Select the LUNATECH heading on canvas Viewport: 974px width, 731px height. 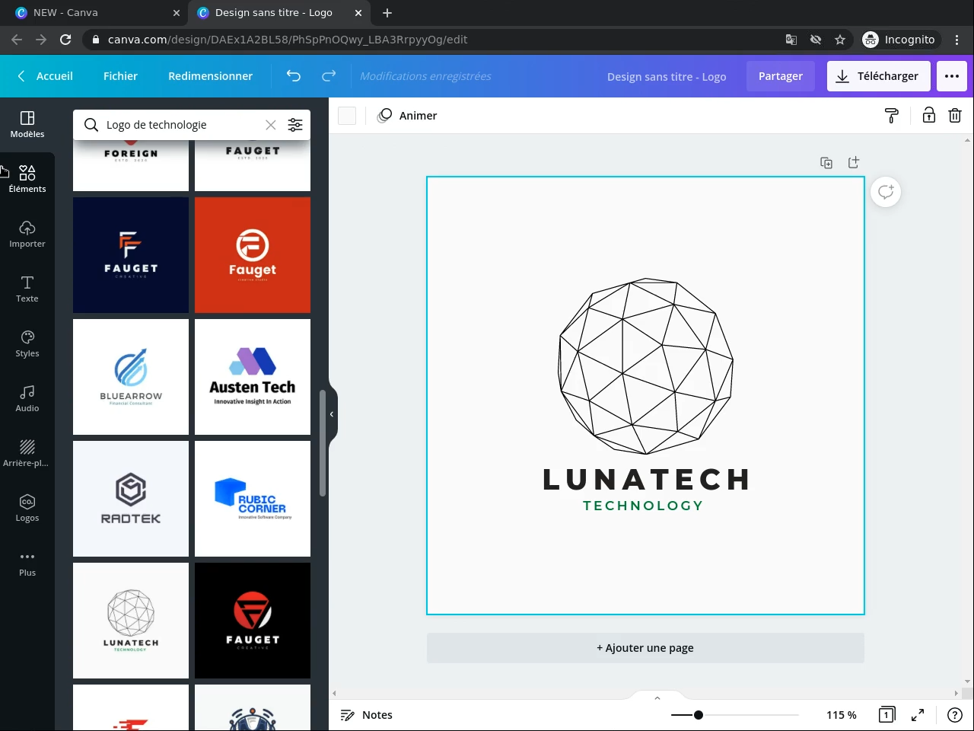click(646, 480)
